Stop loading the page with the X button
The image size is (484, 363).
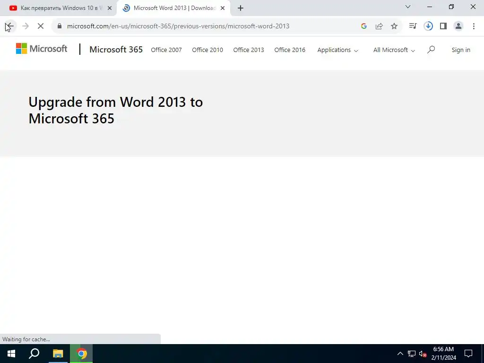coord(41,26)
